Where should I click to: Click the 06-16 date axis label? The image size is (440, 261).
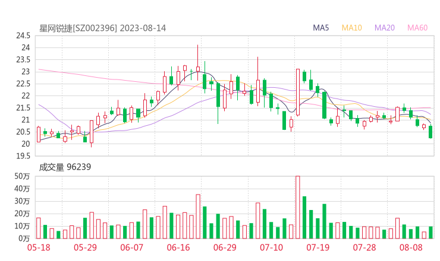(178, 247)
